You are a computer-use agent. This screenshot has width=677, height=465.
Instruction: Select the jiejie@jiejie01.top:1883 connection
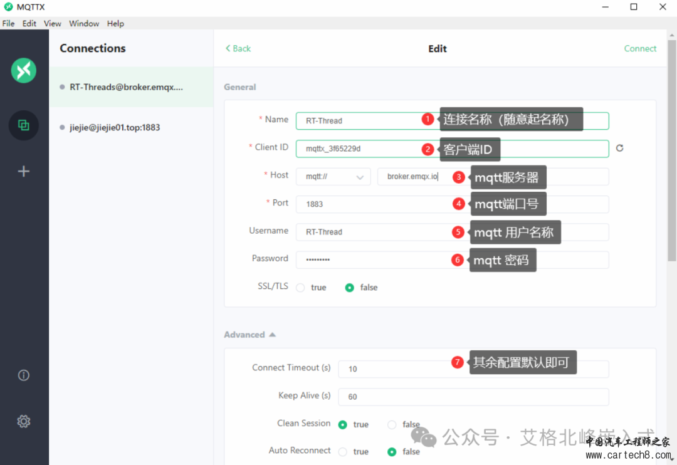tap(131, 127)
